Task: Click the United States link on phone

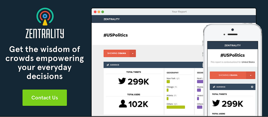Action: (248, 62)
